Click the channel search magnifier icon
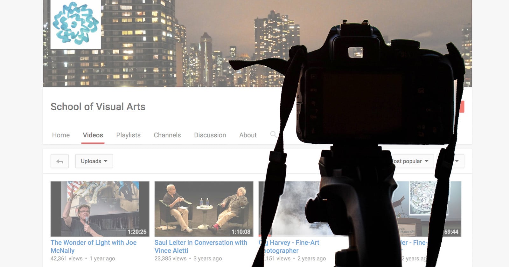This screenshot has width=509, height=267. 273,134
